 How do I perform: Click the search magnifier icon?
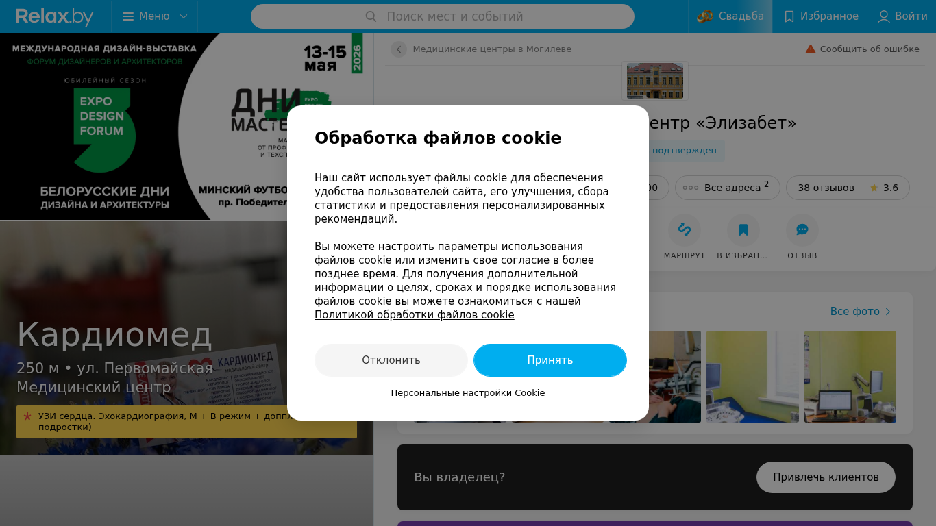point(371,16)
